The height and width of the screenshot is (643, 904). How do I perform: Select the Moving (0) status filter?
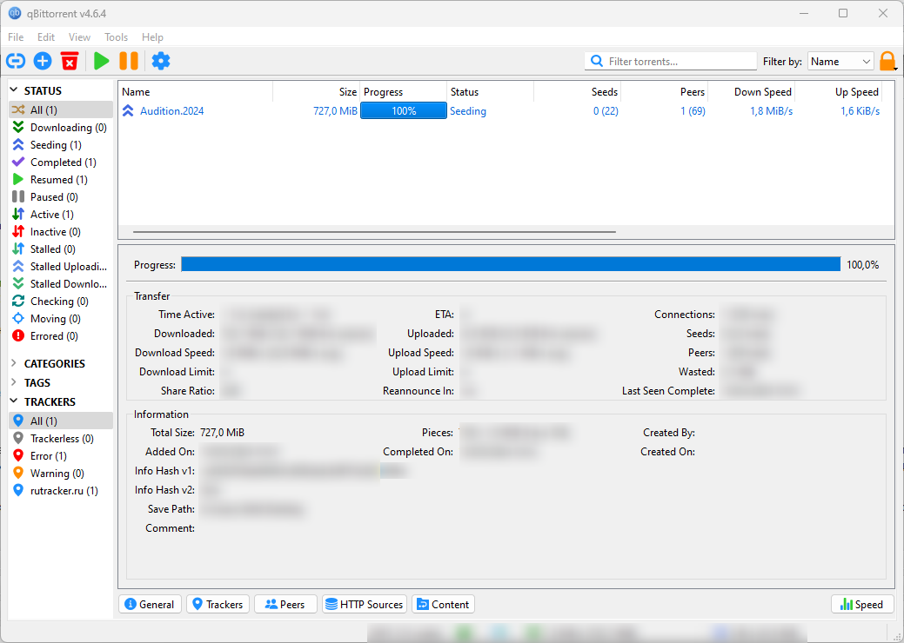coord(61,318)
